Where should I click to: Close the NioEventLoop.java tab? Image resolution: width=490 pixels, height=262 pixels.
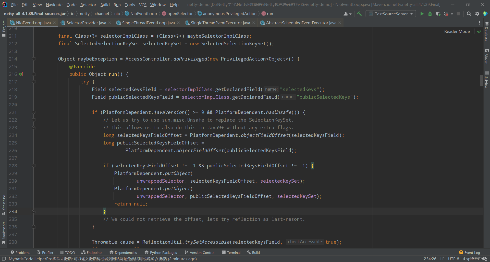pos(54,23)
